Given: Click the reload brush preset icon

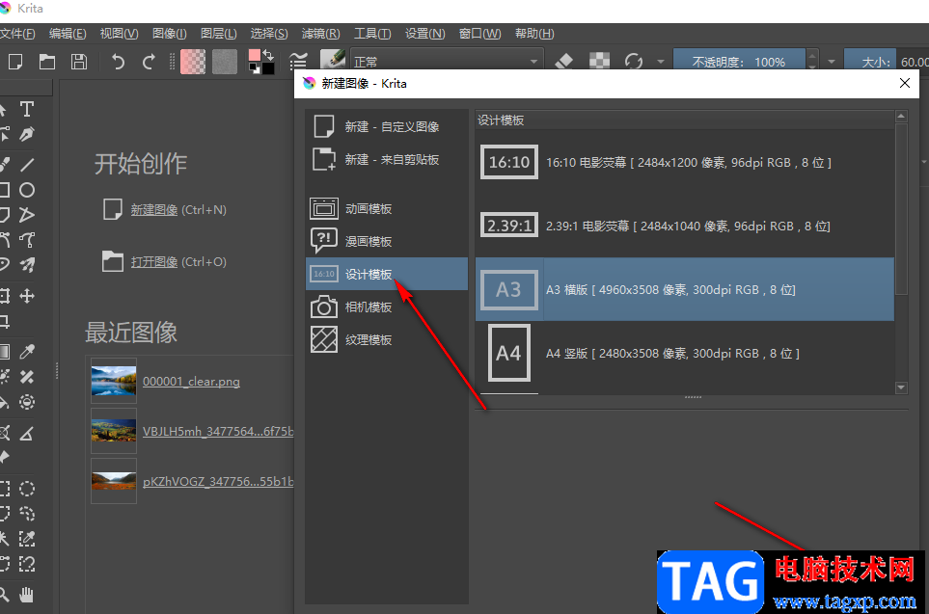Looking at the screenshot, I should click(634, 61).
